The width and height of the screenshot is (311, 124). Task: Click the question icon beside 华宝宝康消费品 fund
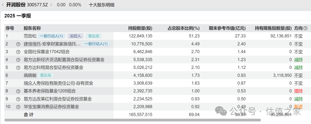[18, 107]
